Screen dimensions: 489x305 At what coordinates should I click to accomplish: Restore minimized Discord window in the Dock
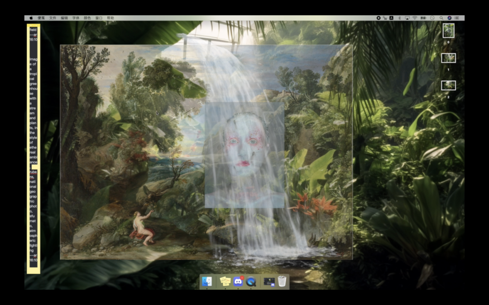pos(269,282)
